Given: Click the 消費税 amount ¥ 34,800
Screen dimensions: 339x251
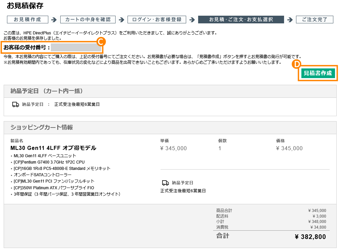Looking at the screenshot, I should click(318, 227).
